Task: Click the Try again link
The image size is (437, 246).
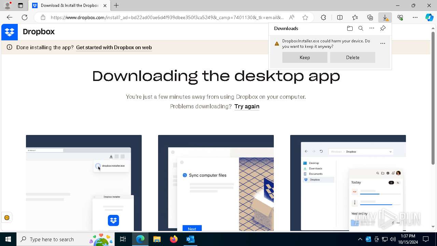Action: [x=247, y=106]
